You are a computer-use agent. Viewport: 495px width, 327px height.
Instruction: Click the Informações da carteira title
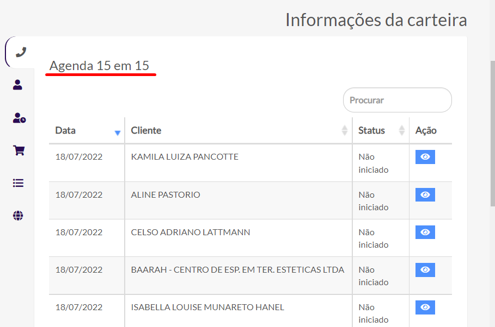tap(376, 20)
